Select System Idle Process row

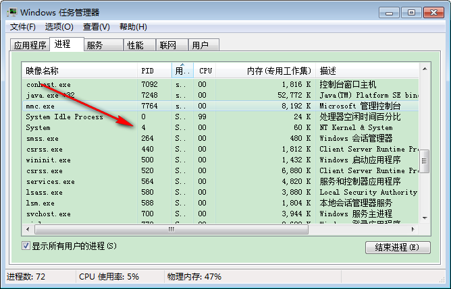pos(220,117)
